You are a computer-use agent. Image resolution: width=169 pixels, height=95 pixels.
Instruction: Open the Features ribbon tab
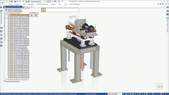pos(18,4)
